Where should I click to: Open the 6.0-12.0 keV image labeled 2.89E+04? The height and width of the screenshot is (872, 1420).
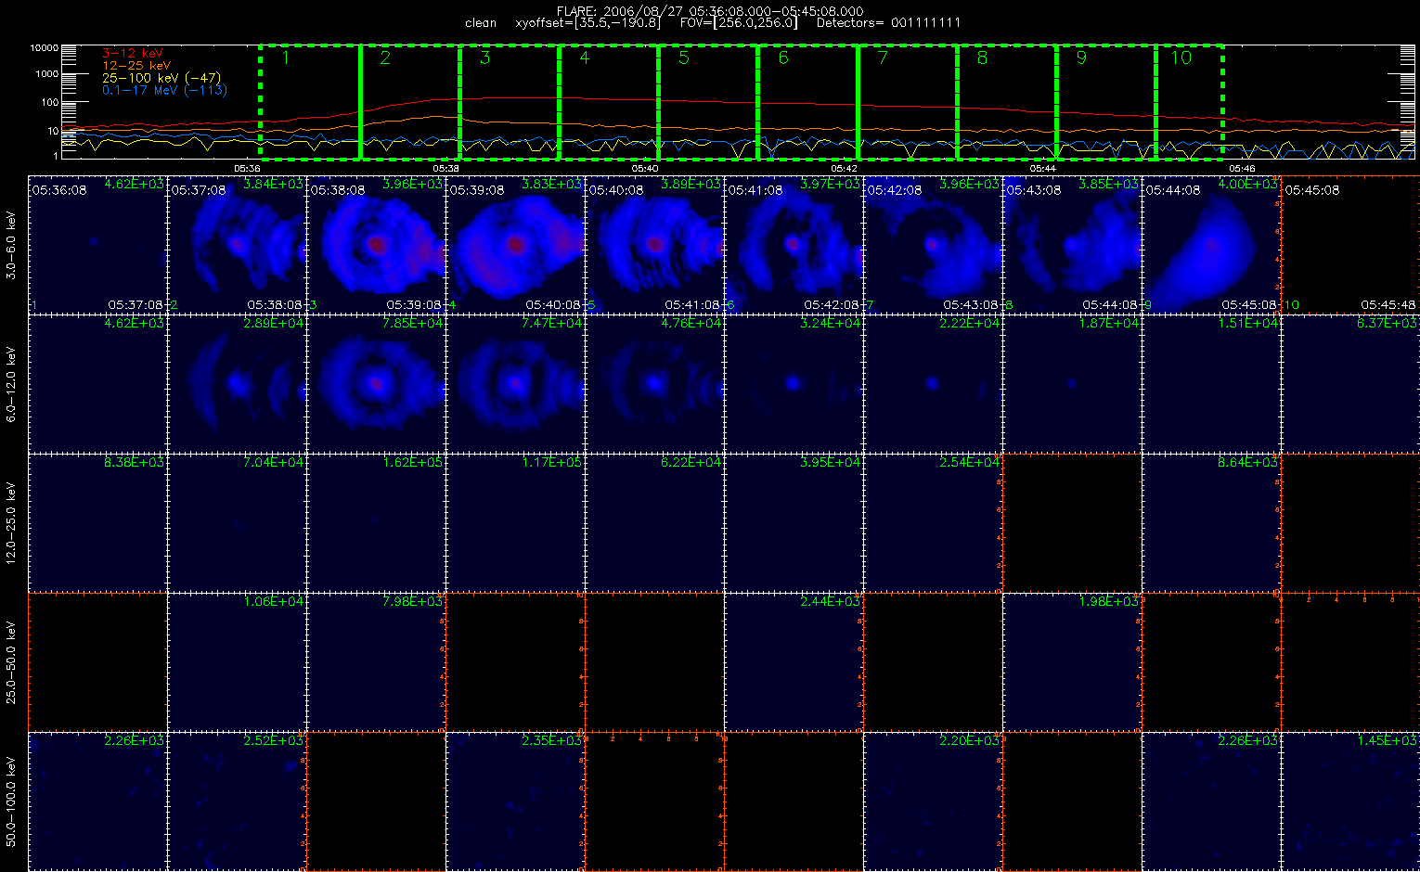pyautogui.click(x=237, y=383)
